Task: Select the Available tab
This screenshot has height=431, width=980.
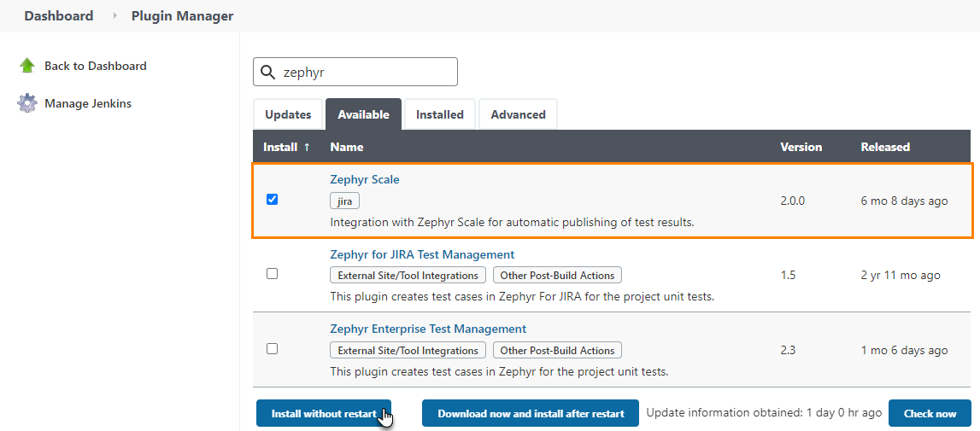Action: 363,114
